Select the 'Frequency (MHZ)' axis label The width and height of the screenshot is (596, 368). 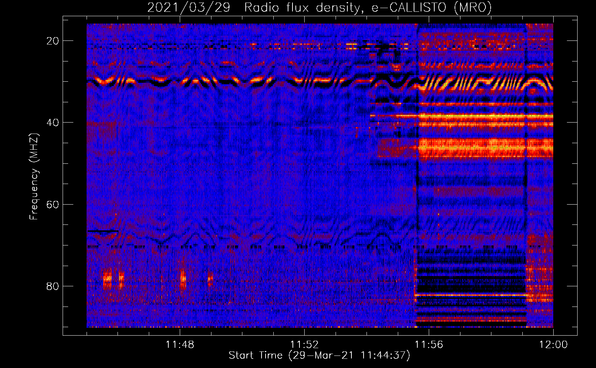34,177
